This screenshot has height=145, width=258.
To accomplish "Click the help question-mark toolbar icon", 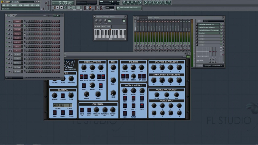I will point(169,3).
